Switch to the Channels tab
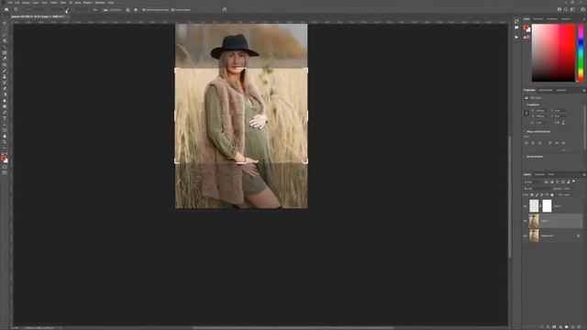 [539, 174]
